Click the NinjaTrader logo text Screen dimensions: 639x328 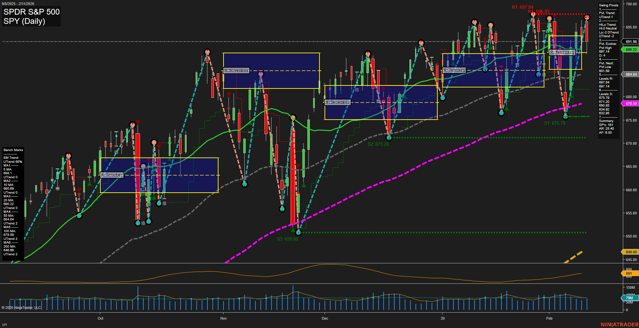click(619, 324)
